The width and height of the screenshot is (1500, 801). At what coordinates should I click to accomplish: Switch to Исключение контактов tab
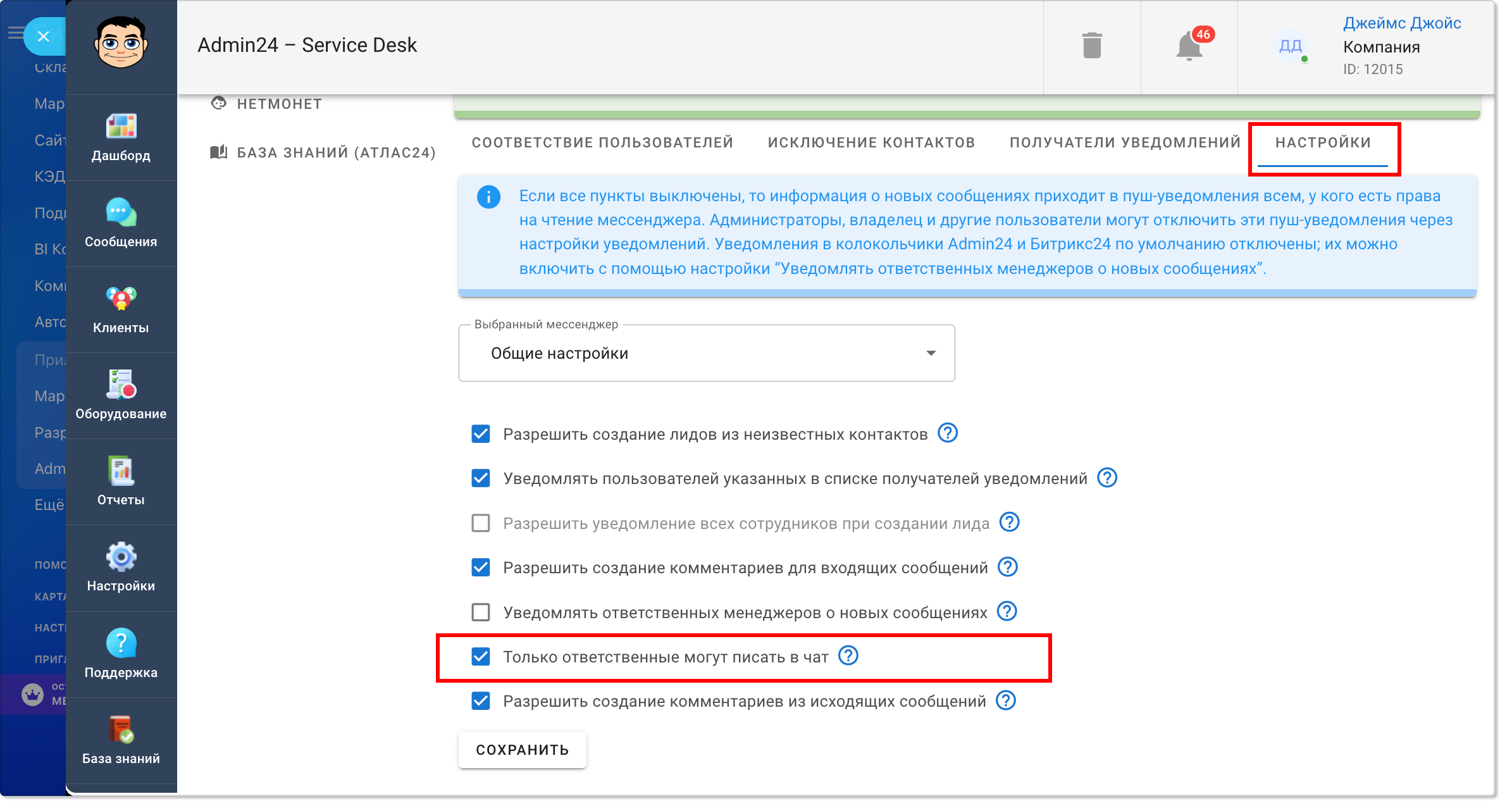(x=871, y=143)
